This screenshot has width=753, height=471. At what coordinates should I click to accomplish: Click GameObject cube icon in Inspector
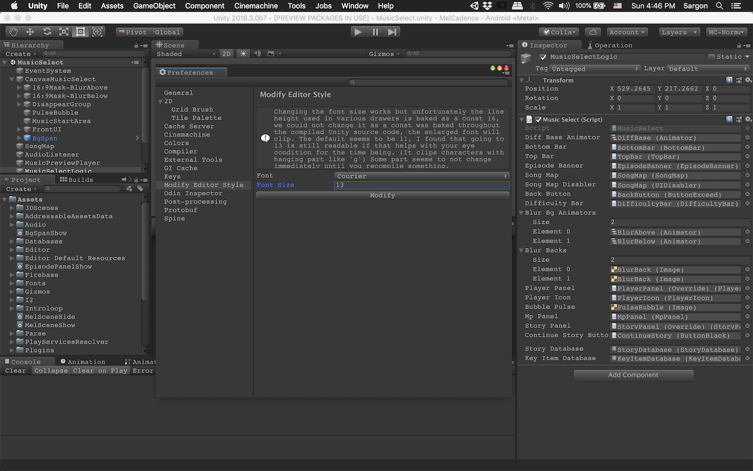pyautogui.click(x=527, y=58)
